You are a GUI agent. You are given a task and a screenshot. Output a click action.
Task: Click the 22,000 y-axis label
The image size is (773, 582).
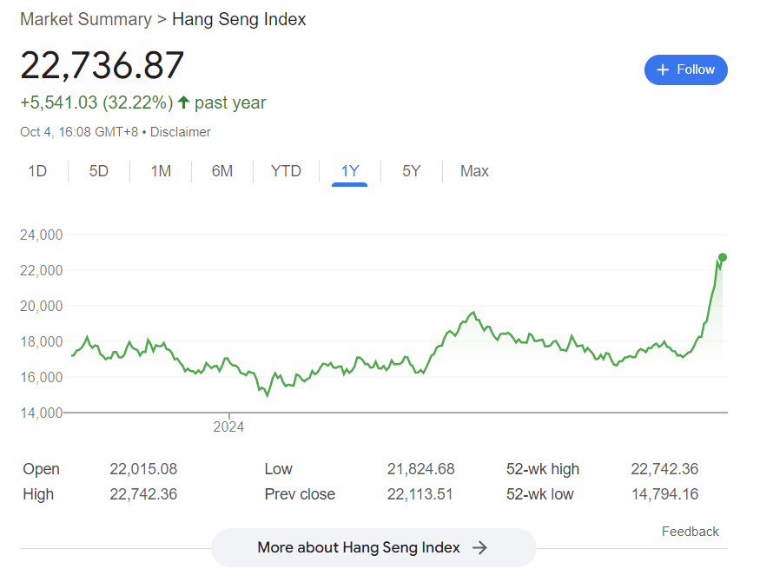click(x=42, y=270)
